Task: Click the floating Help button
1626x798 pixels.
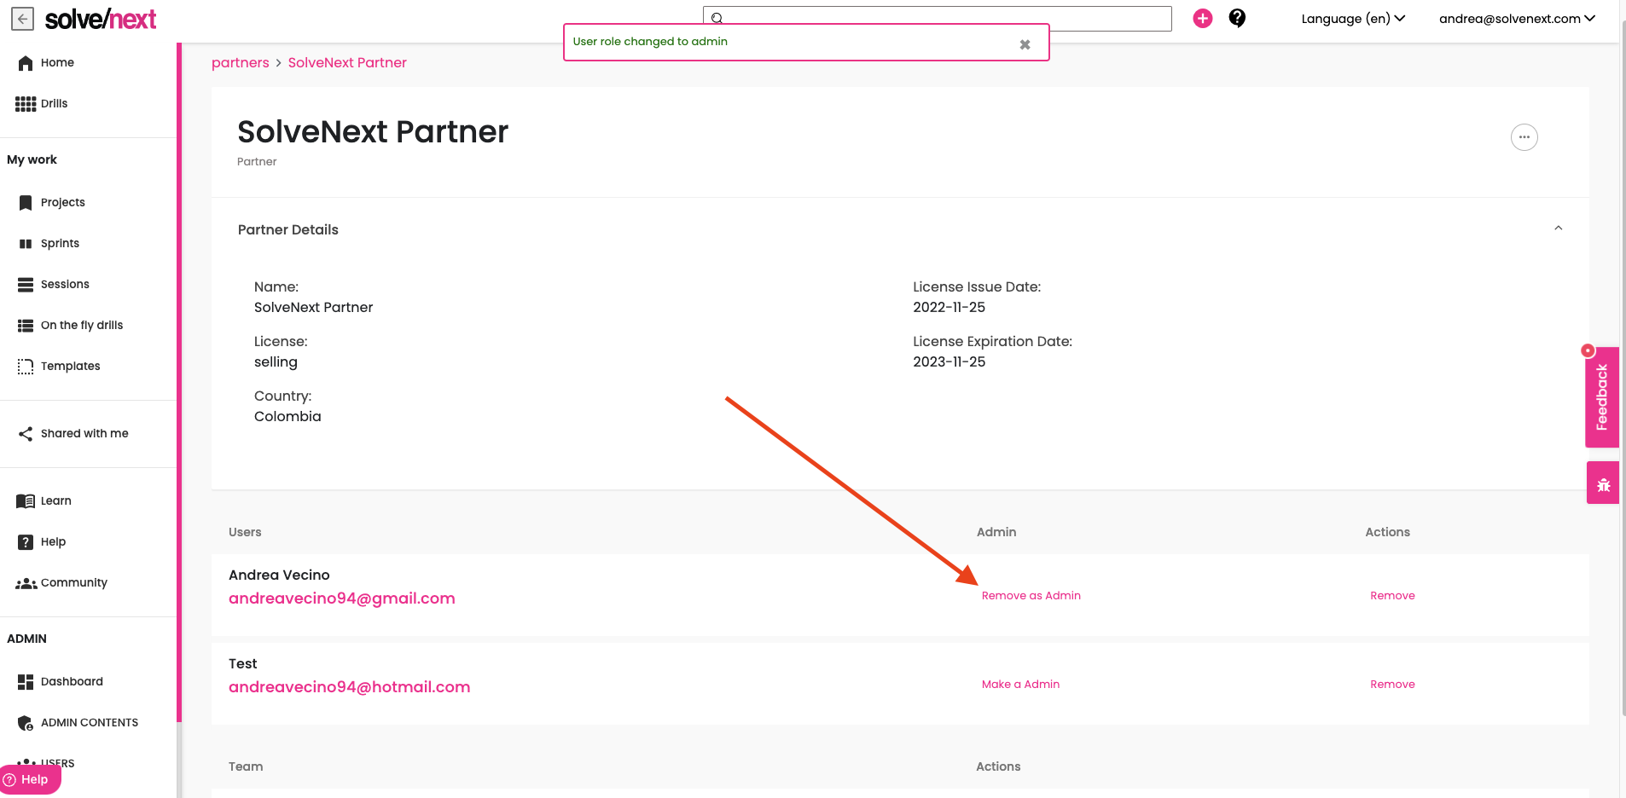Action: pos(30,780)
